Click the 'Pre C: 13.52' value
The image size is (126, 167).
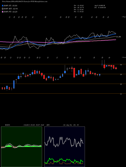(x=79, y=12)
